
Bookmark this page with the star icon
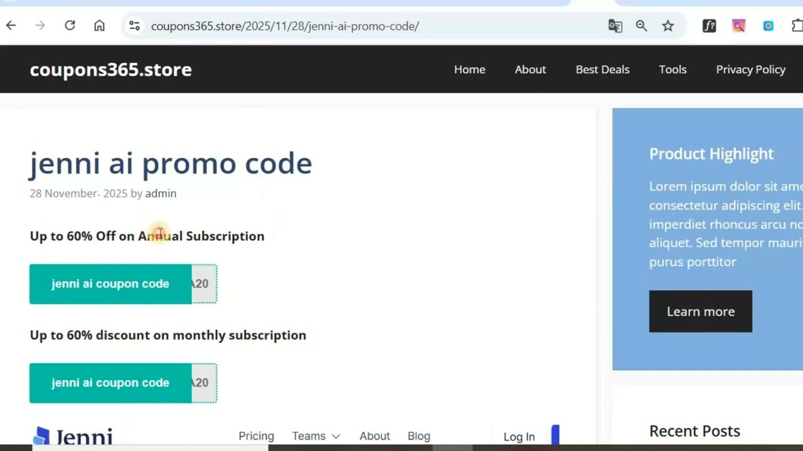pos(667,26)
